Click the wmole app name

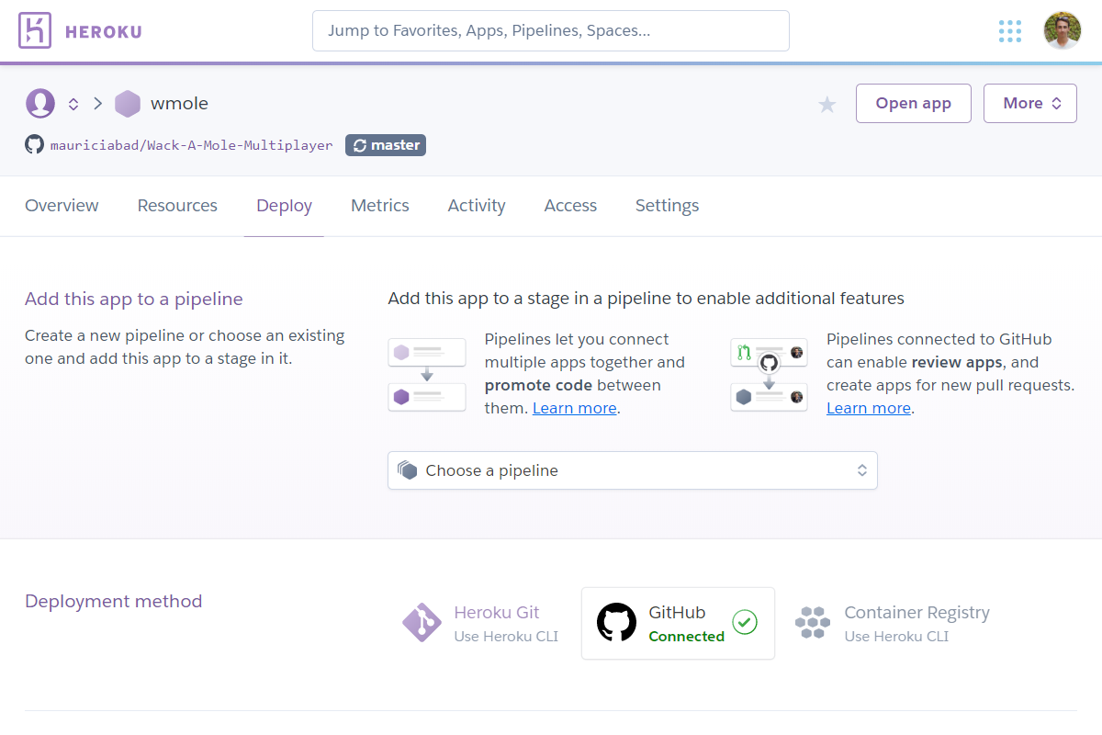(x=179, y=104)
